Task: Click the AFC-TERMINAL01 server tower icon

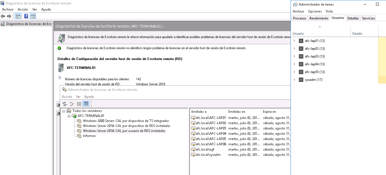Action: (x=60, y=68)
